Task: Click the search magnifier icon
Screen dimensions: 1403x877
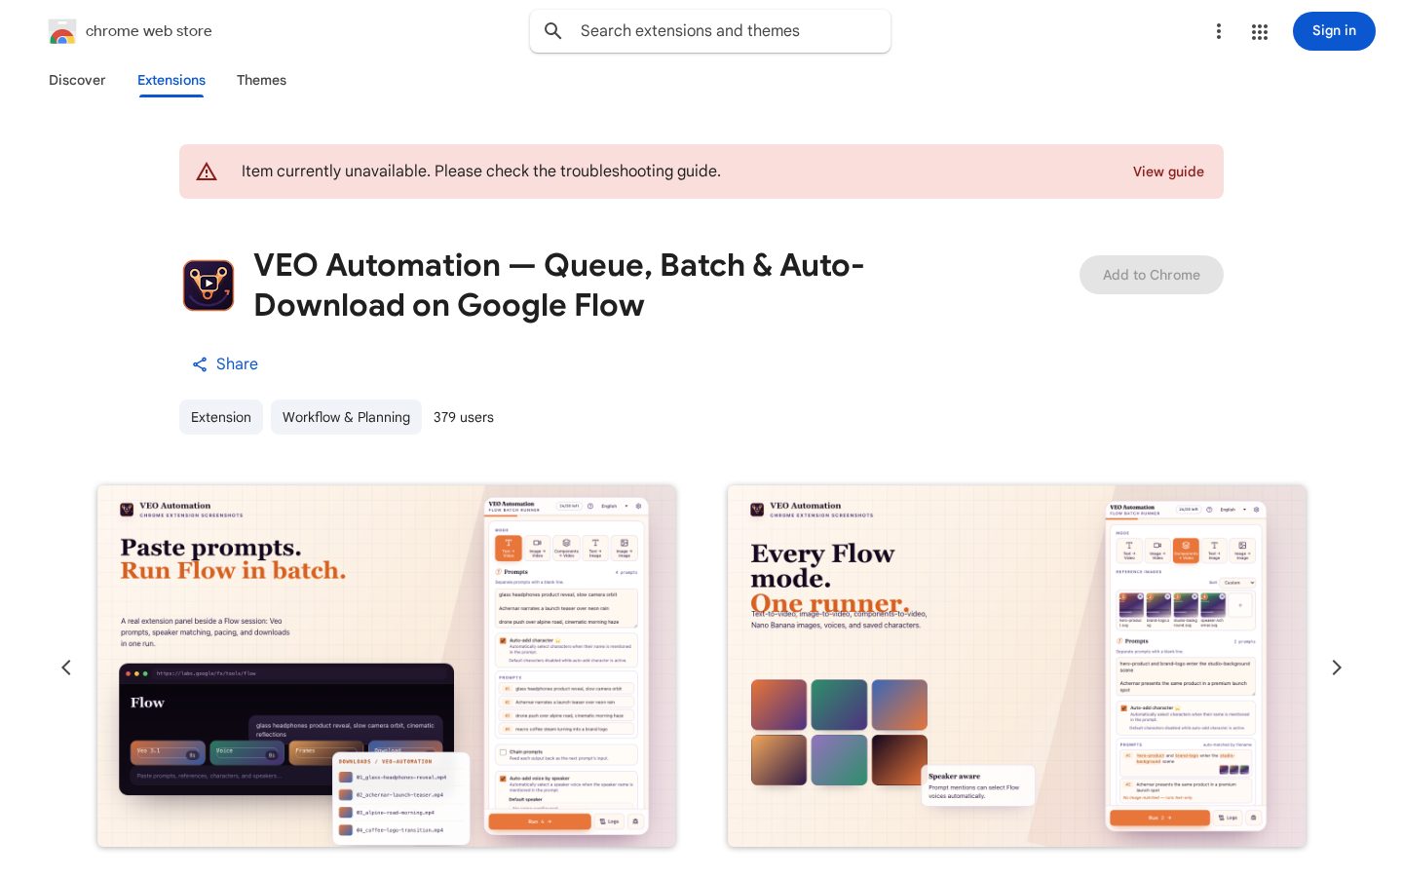Action: tap(553, 31)
